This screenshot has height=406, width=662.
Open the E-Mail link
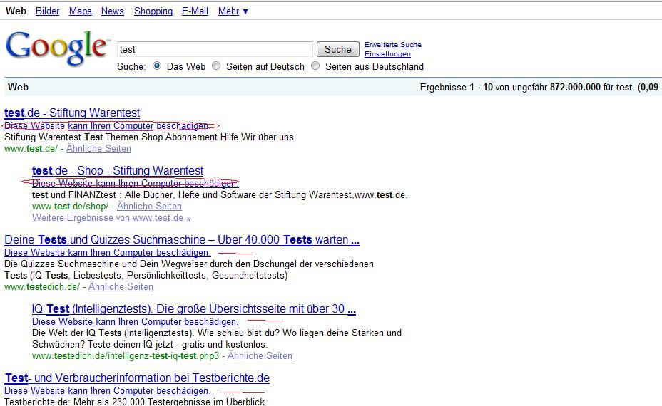point(195,11)
